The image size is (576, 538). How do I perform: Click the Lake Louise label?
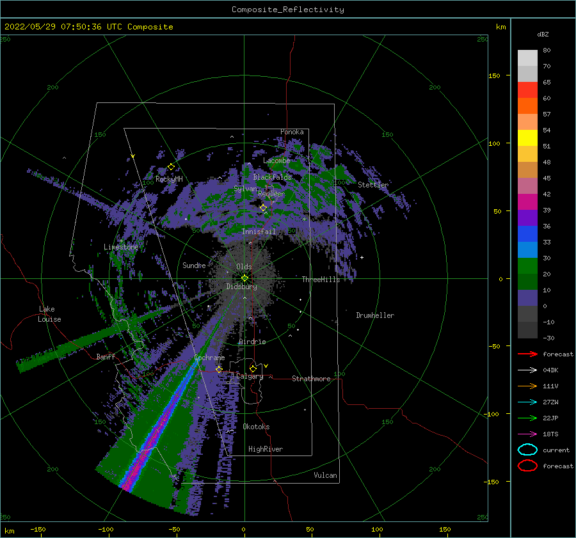coord(49,314)
